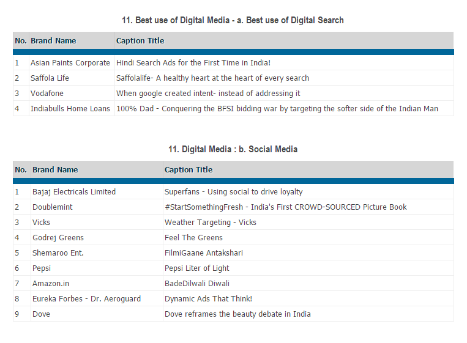Screen dimensions: 467x343
Task: Select the #StartSomethingFresh caption
Action: point(285,207)
